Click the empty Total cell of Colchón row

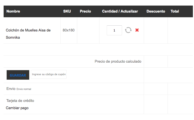click(x=180, y=30)
